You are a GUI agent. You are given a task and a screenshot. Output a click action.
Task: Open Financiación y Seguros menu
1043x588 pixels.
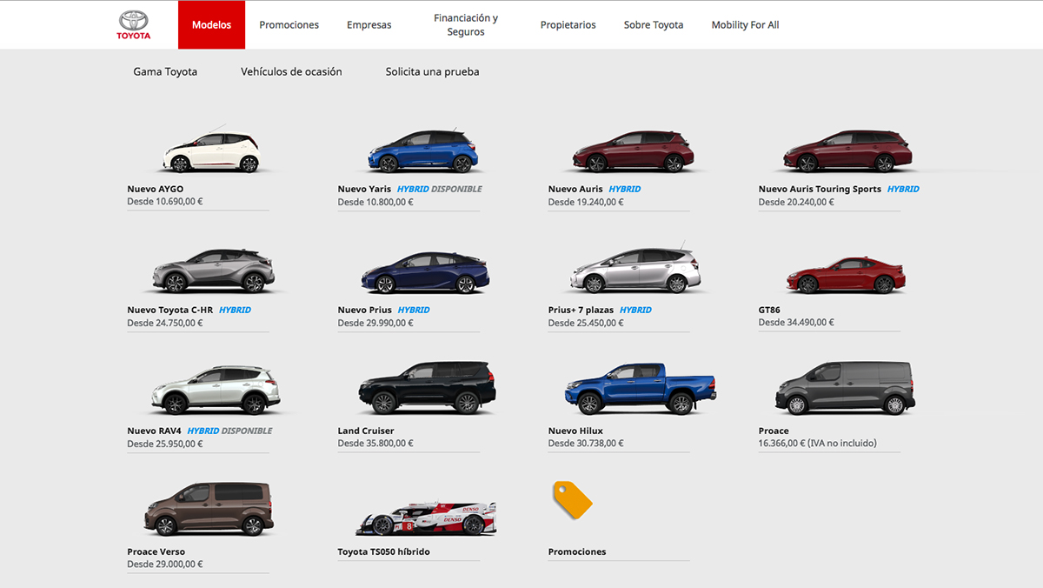pyautogui.click(x=466, y=25)
